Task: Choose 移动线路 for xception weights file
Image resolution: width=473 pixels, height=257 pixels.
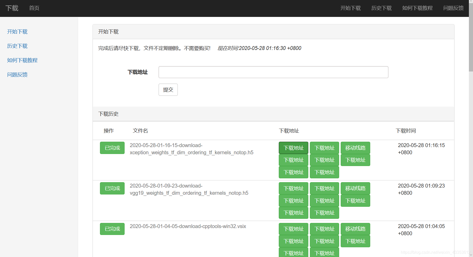Action: [355, 148]
